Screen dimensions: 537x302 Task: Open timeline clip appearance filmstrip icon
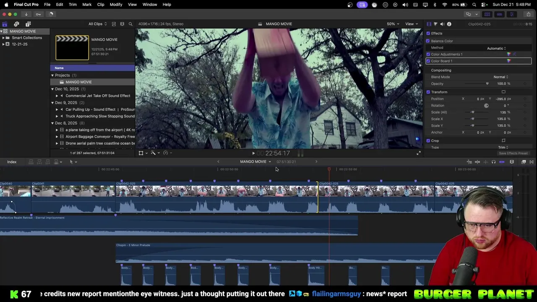click(x=512, y=162)
